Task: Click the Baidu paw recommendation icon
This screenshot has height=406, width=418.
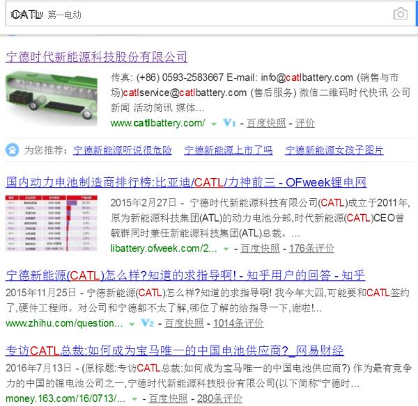Action: (13, 149)
